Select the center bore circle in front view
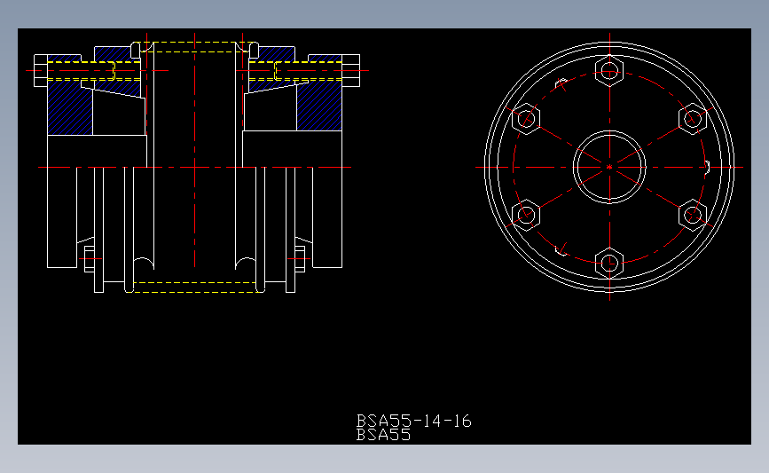Viewport: 769px width, 473px height. coord(609,167)
